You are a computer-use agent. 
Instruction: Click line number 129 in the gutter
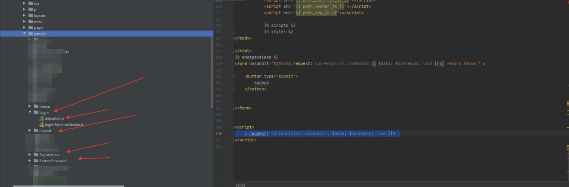[x=218, y=64]
